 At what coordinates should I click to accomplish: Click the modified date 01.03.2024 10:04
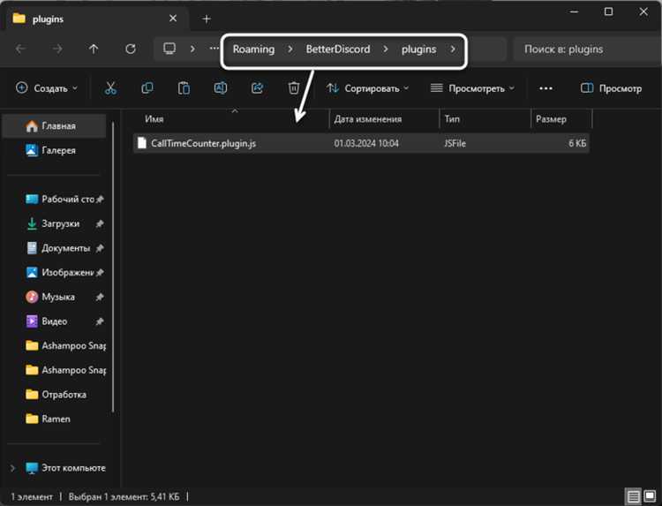(366, 144)
